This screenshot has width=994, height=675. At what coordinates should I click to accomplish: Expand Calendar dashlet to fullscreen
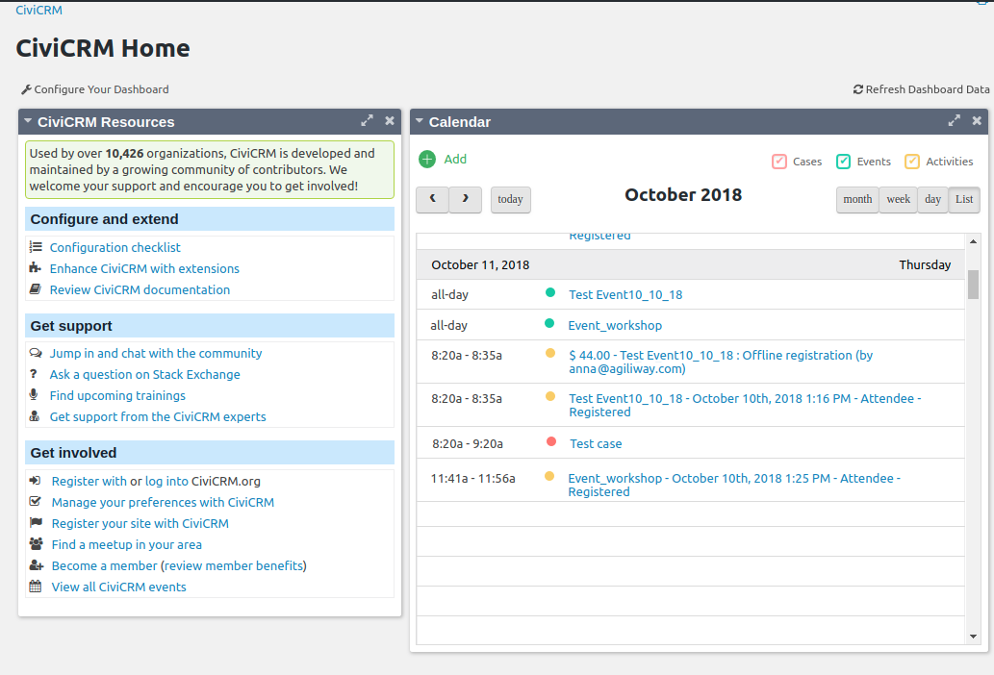[x=954, y=120]
